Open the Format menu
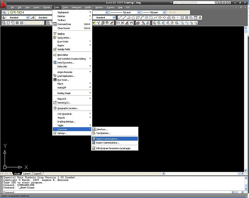 pyautogui.click(x=47, y=8)
